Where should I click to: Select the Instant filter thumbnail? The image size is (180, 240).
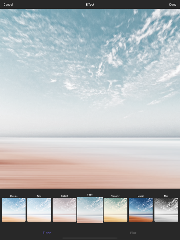point(64,210)
